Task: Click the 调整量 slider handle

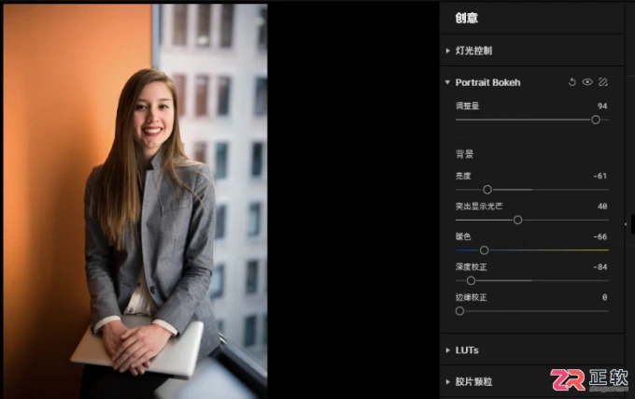Action: pyautogui.click(x=596, y=120)
